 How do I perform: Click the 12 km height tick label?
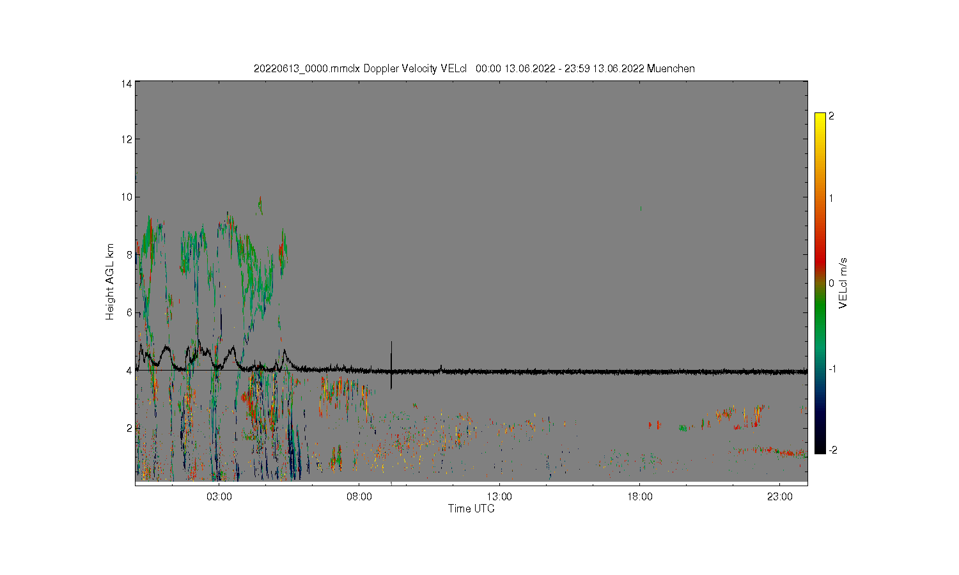tap(127, 139)
